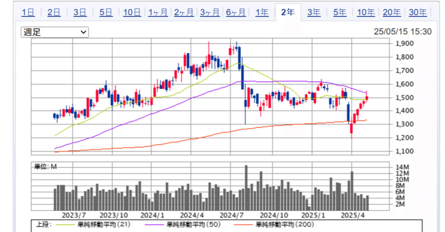Open the 週足 candle interval dropdown
The image size is (445, 232).
click(x=55, y=32)
